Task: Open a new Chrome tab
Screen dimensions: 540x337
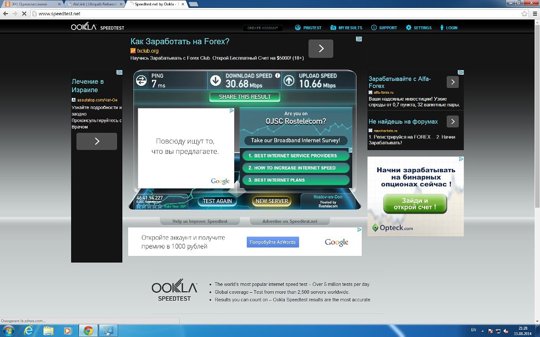Action: [x=194, y=4]
